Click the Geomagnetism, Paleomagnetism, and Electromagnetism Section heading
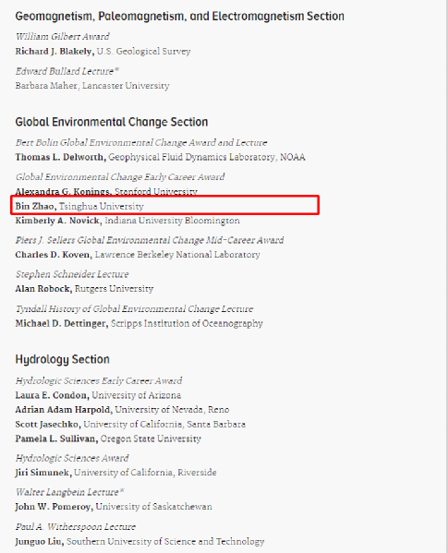 pos(179,17)
